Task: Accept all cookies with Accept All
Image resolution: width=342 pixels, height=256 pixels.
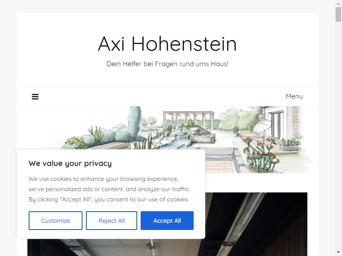Action: (167, 221)
